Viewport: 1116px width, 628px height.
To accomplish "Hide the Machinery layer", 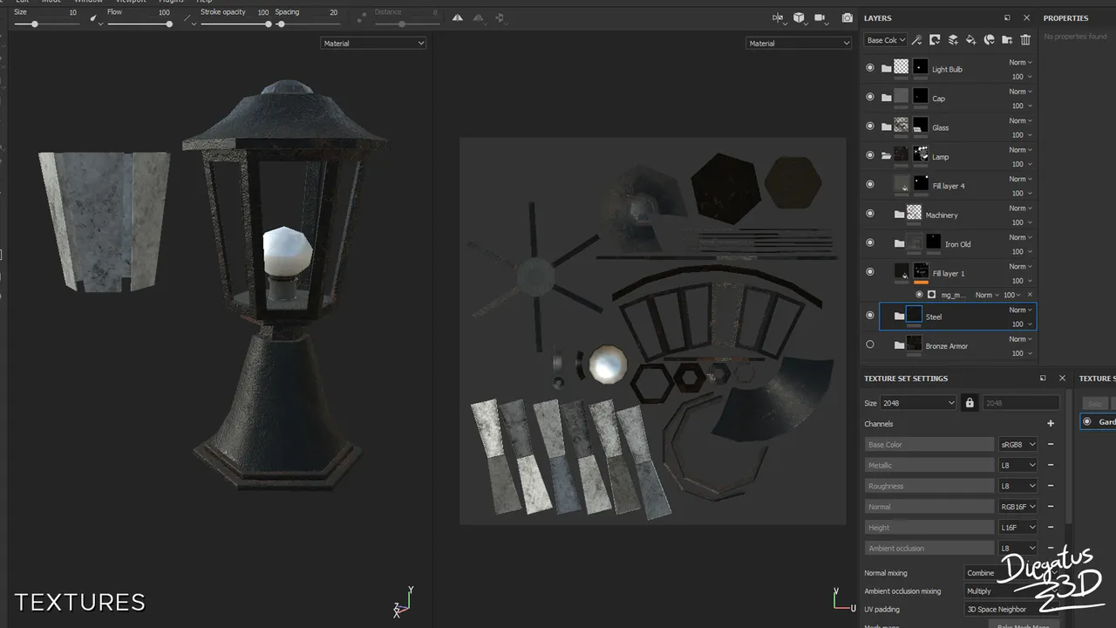I will pyautogui.click(x=869, y=213).
